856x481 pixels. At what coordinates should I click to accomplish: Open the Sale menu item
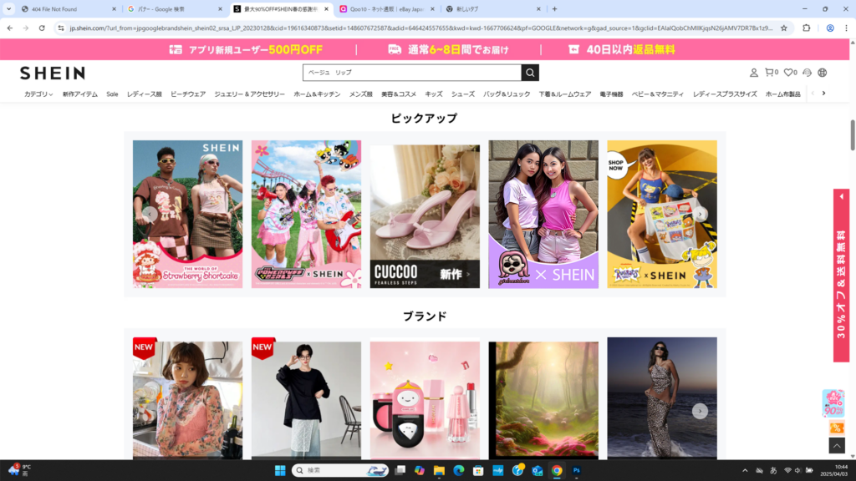(112, 94)
